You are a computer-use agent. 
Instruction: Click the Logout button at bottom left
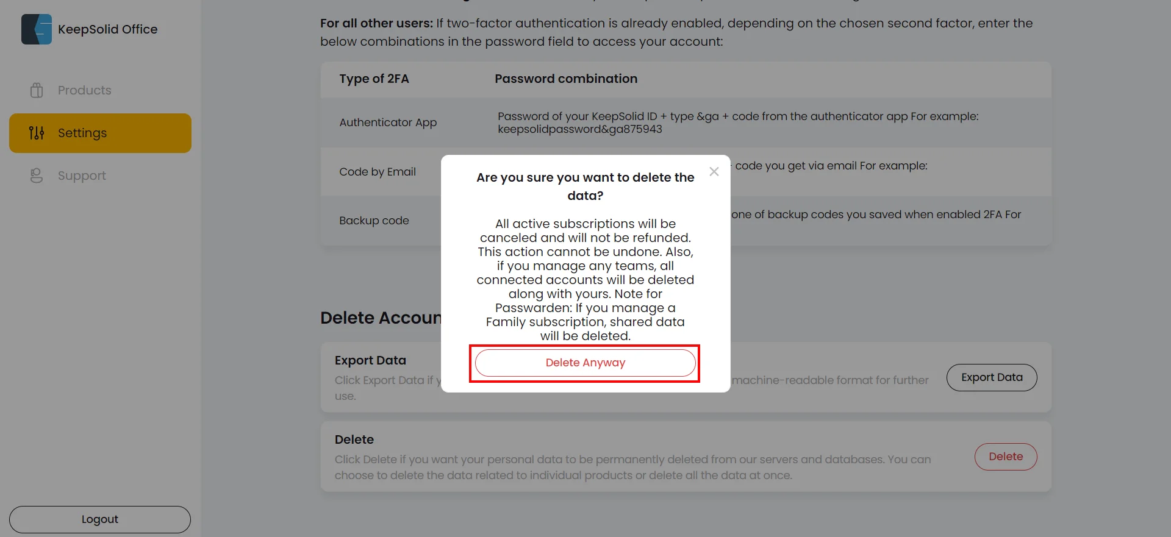(99, 519)
